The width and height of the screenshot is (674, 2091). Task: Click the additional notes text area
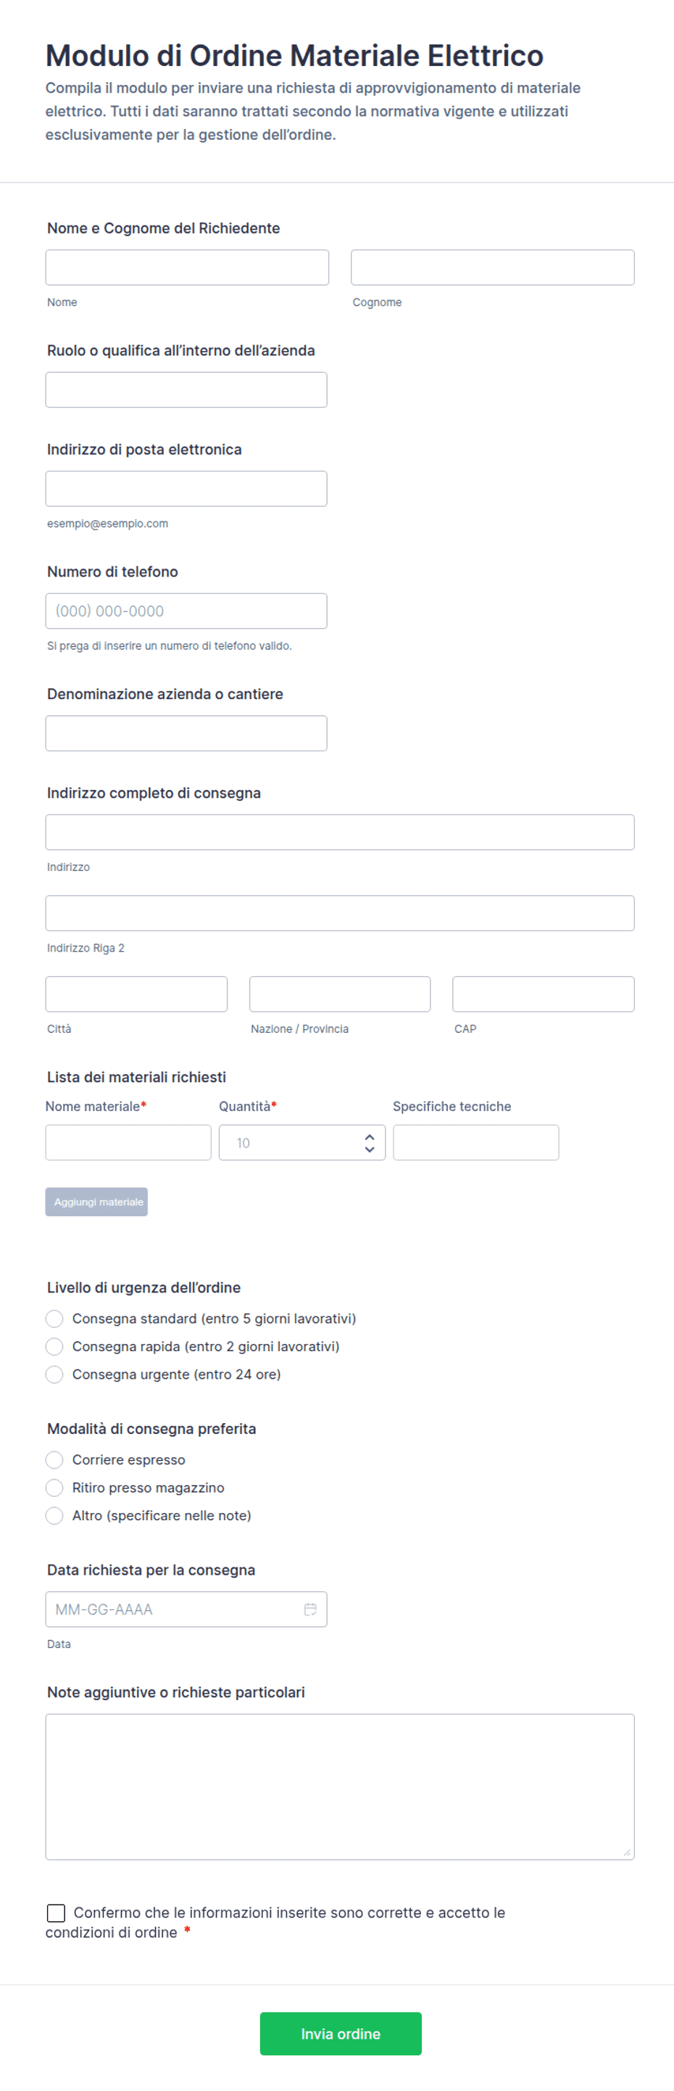click(x=340, y=1786)
